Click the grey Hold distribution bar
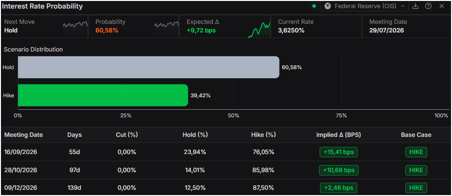Screen dimensions: 452x196 [x=149, y=67]
